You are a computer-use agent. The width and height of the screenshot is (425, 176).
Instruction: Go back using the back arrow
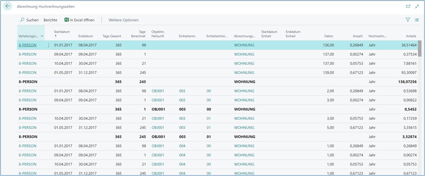point(7,7)
